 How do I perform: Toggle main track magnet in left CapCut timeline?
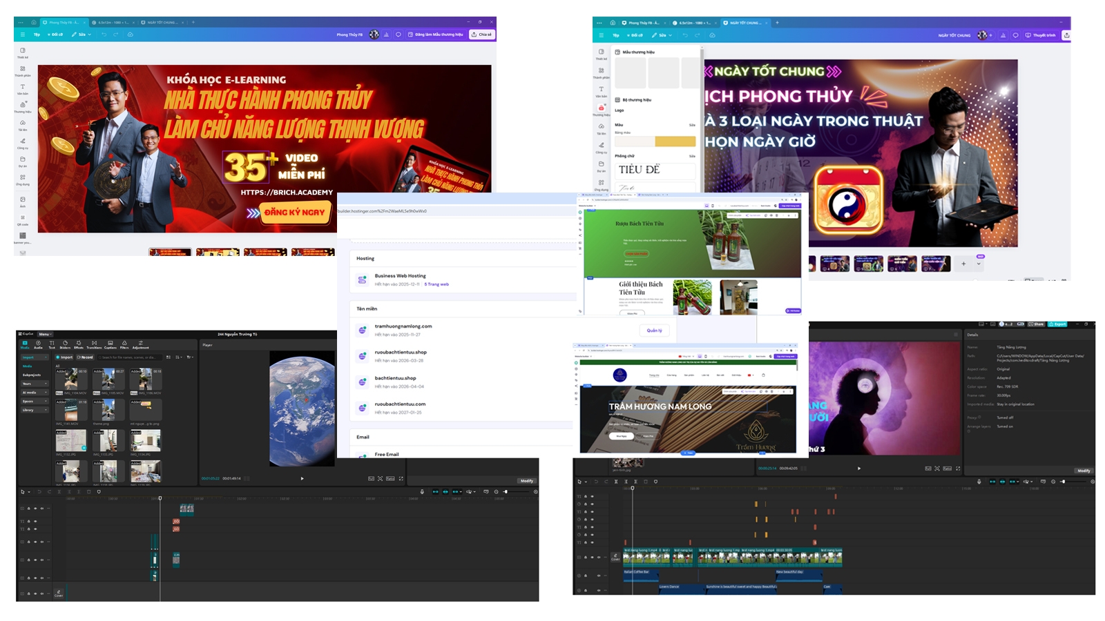click(x=435, y=492)
